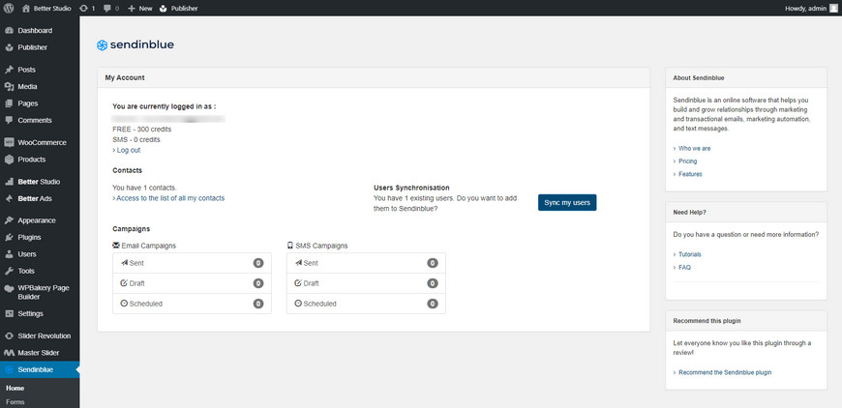The height and width of the screenshot is (408, 842).
Task: Click the SMS Campaigns Draft row
Action: click(x=366, y=283)
